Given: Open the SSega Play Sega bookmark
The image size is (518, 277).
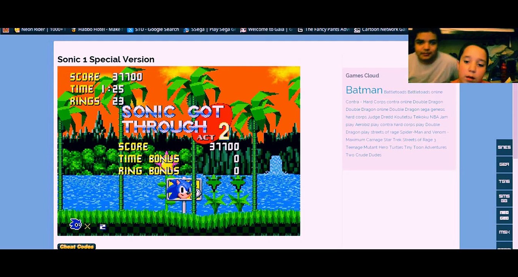Looking at the screenshot, I should (210, 30).
